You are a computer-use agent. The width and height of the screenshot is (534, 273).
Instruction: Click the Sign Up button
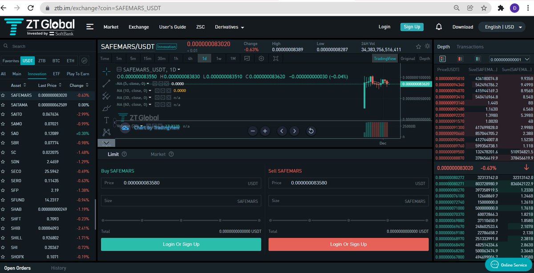412,27
